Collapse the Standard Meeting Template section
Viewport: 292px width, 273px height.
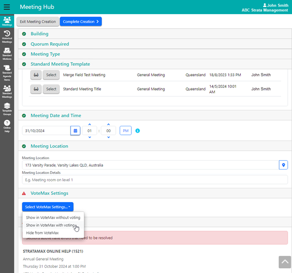click(155, 64)
